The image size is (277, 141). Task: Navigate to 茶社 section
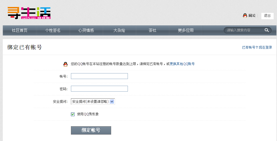tap(152, 30)
